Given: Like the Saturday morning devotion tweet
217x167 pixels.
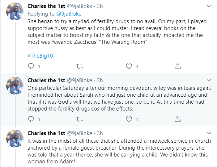Looking at the screenshot, I should [128, 118].
